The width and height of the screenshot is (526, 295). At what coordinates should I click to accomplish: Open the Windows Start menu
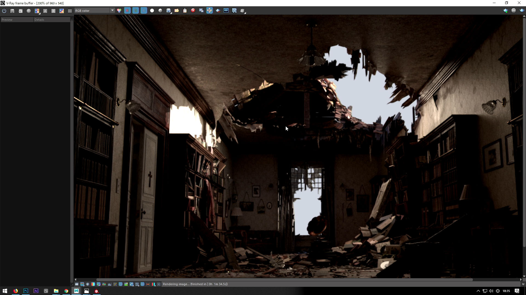click(5, 291)
